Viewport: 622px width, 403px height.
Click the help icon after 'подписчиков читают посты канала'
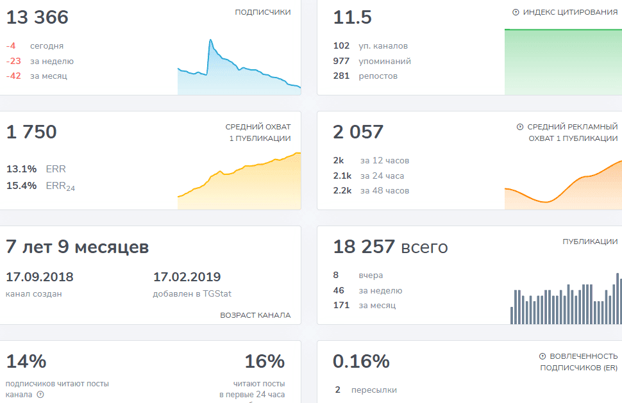pyautogui.click(x=40, y=395)
